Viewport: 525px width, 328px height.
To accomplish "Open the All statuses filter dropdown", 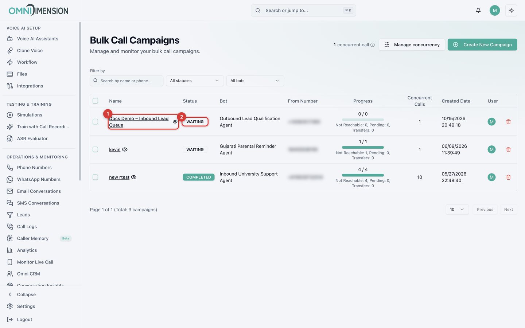I will tap(195, 81).
